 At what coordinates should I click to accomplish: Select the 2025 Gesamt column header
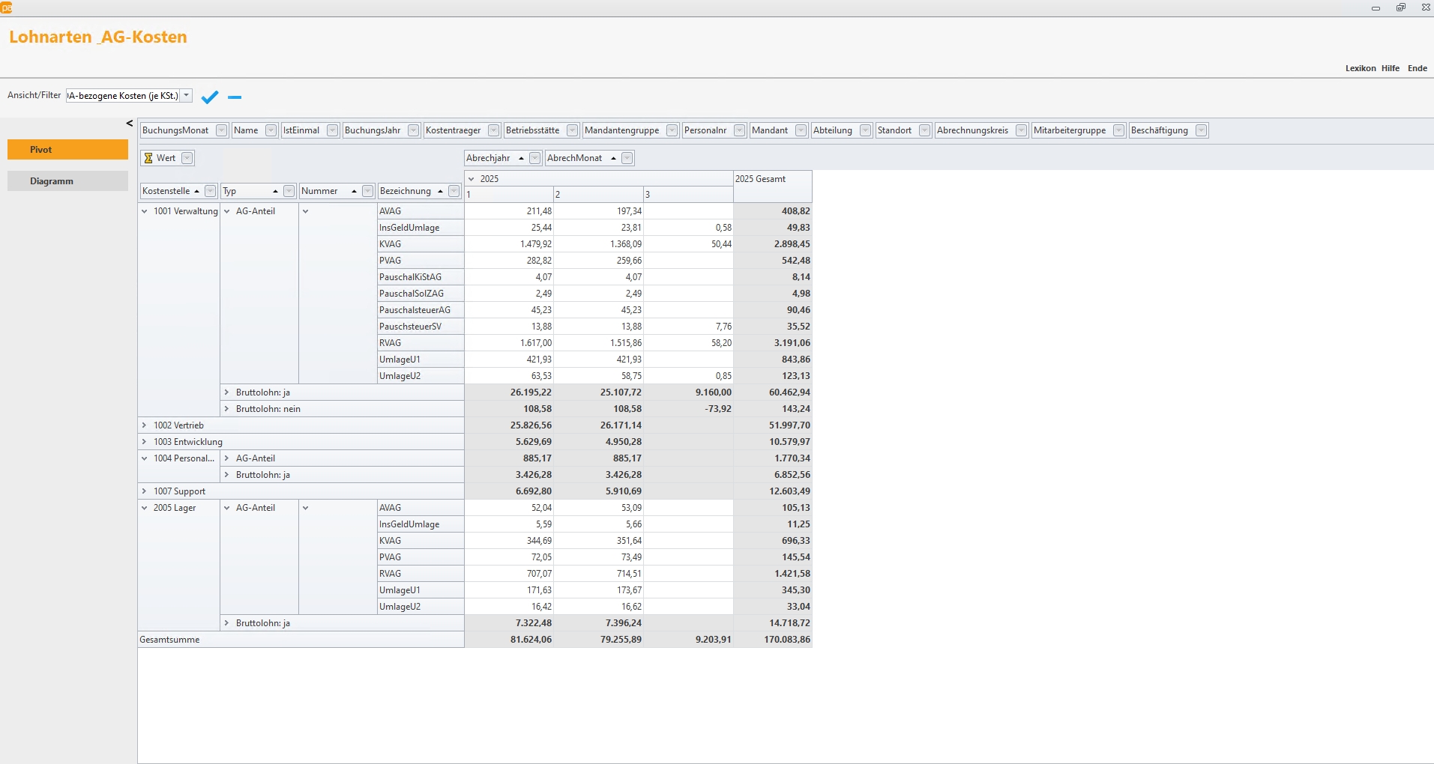(x=773, y=187)
